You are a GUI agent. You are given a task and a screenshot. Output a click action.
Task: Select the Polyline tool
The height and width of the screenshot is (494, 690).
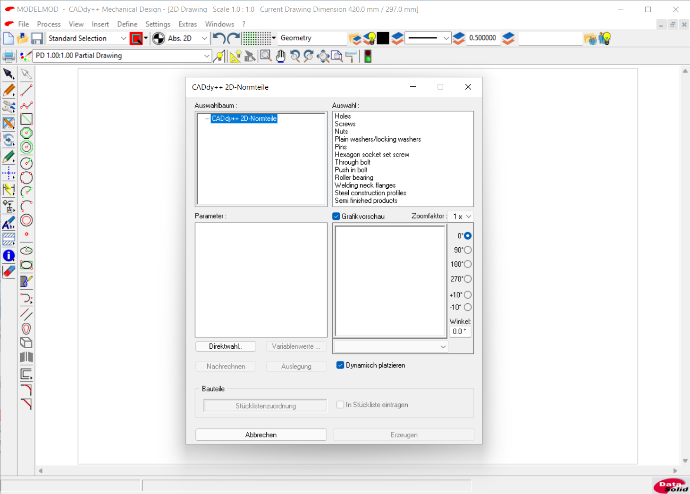tap(26, 105)
